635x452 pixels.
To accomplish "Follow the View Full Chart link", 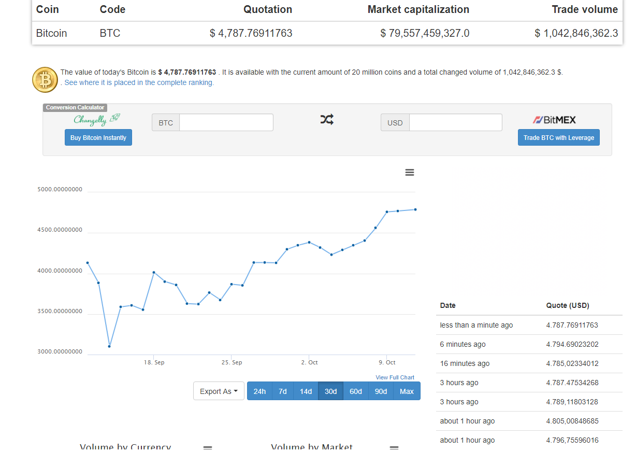I will 395,377.
